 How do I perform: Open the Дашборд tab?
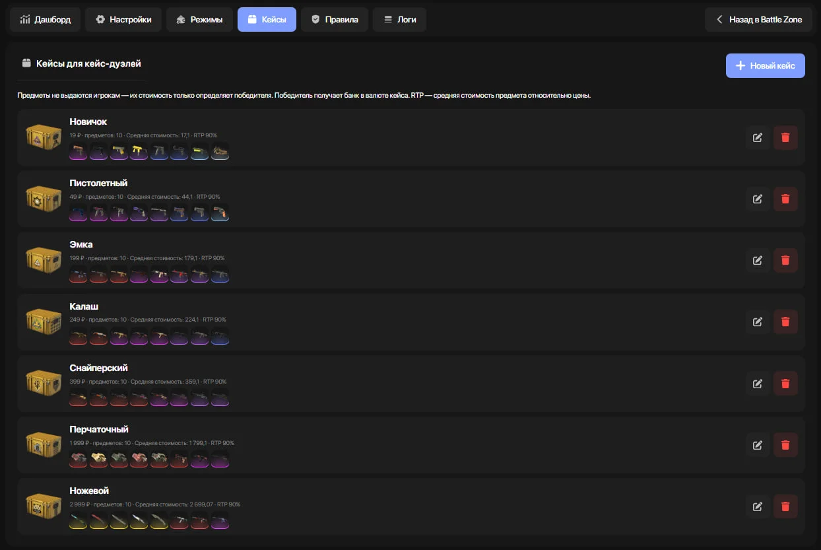(x=45, y=20)
